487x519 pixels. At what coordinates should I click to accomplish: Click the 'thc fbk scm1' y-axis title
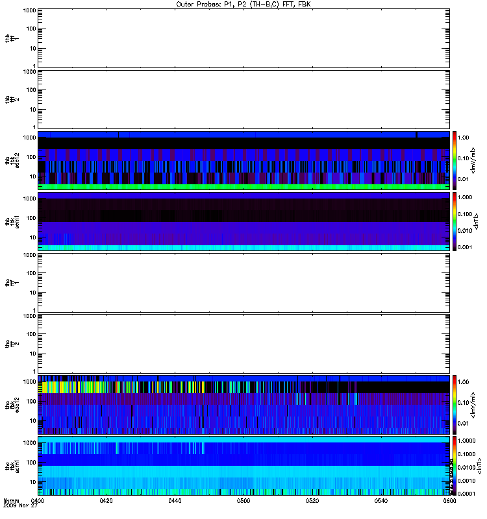click(x=12, y=466)
